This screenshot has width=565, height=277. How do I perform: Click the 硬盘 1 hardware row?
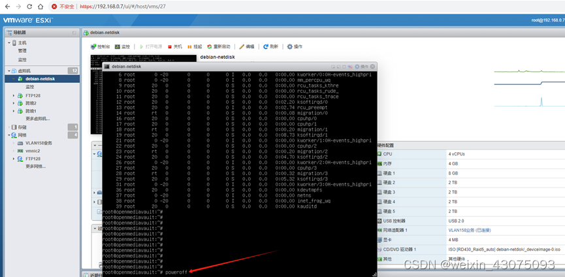(x=471, y=173)
